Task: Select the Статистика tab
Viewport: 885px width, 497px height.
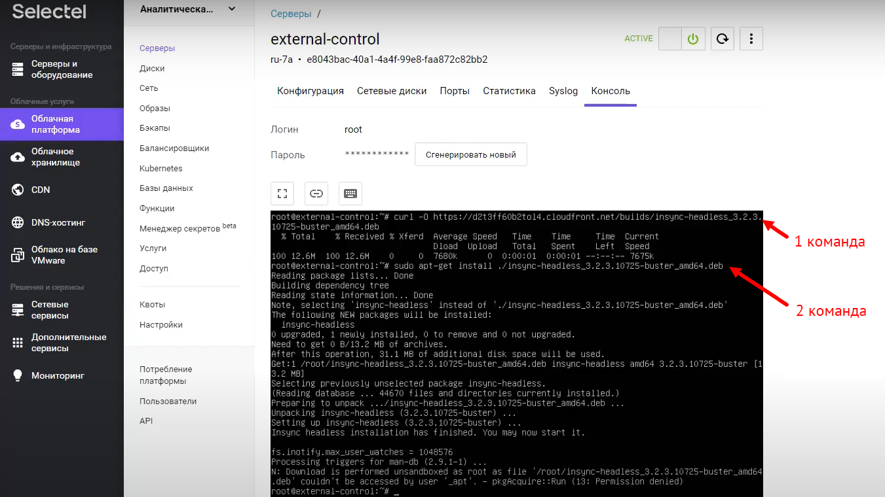Action: [509, 91]
